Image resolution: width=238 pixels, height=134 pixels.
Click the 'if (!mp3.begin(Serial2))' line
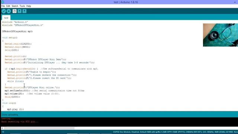[x=51, y=69]
